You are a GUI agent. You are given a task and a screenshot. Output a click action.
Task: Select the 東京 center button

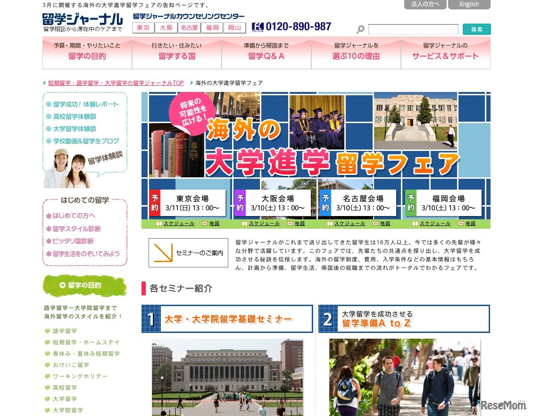(143, 28)
